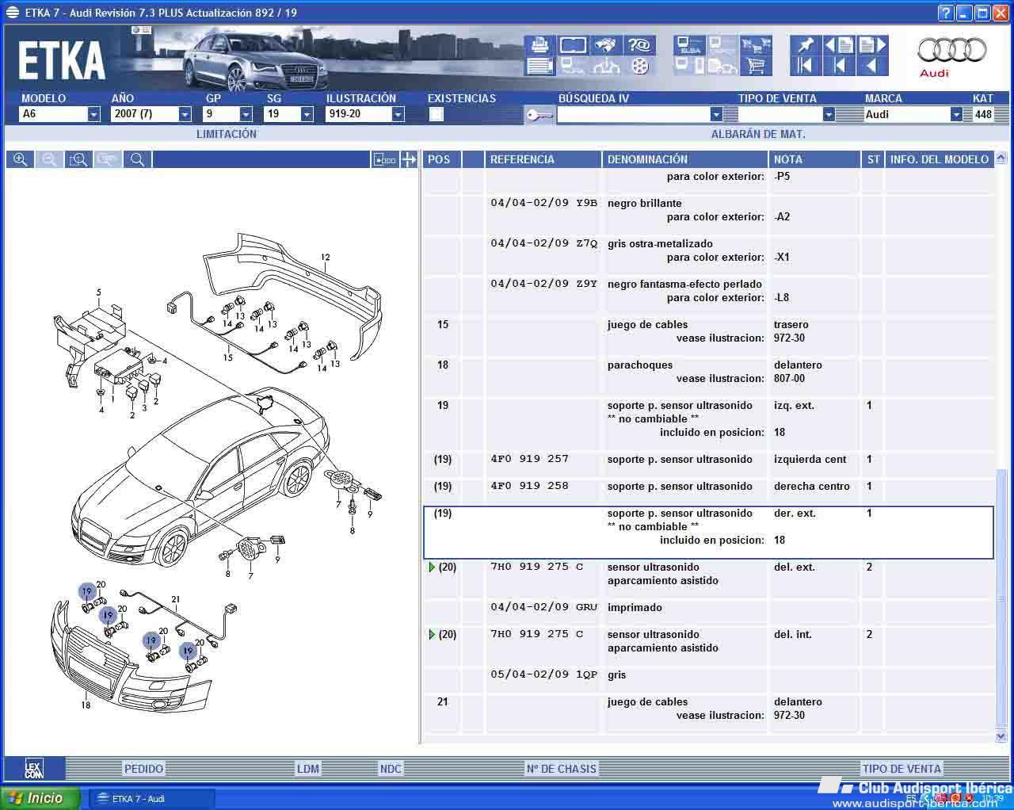Click the Referencia column header
The height and width of the screenshot is (810, 1014).
point(543,159)
